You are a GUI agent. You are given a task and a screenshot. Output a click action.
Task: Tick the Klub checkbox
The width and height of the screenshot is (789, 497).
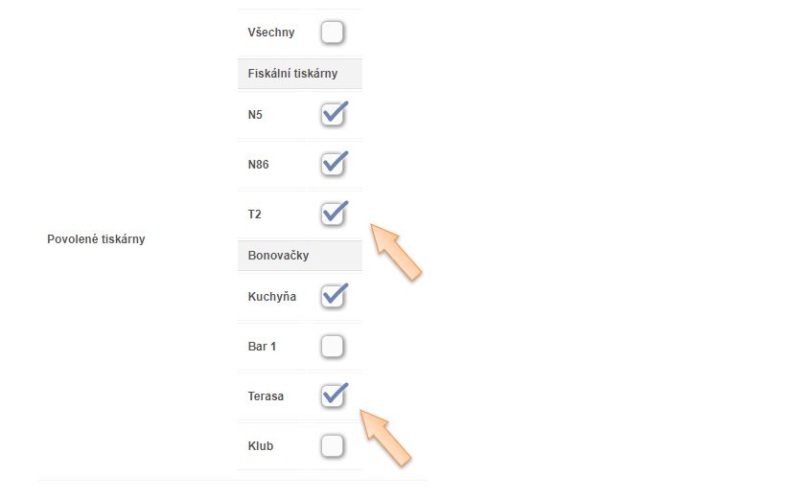(x=332, y=446)
